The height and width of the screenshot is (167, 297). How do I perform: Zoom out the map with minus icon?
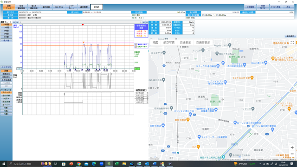pos(292,154)
